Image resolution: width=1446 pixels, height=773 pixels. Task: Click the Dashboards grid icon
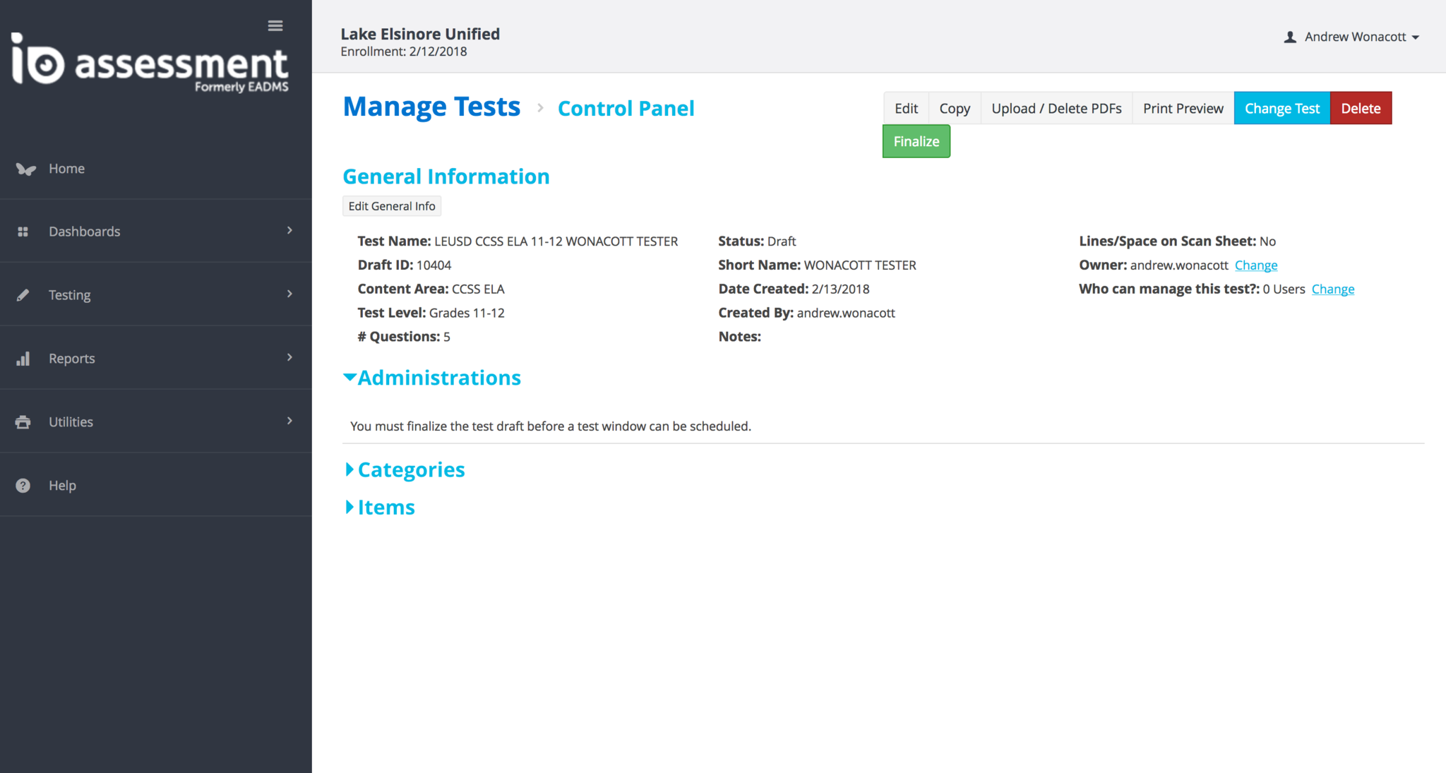[x=23, y=232]
